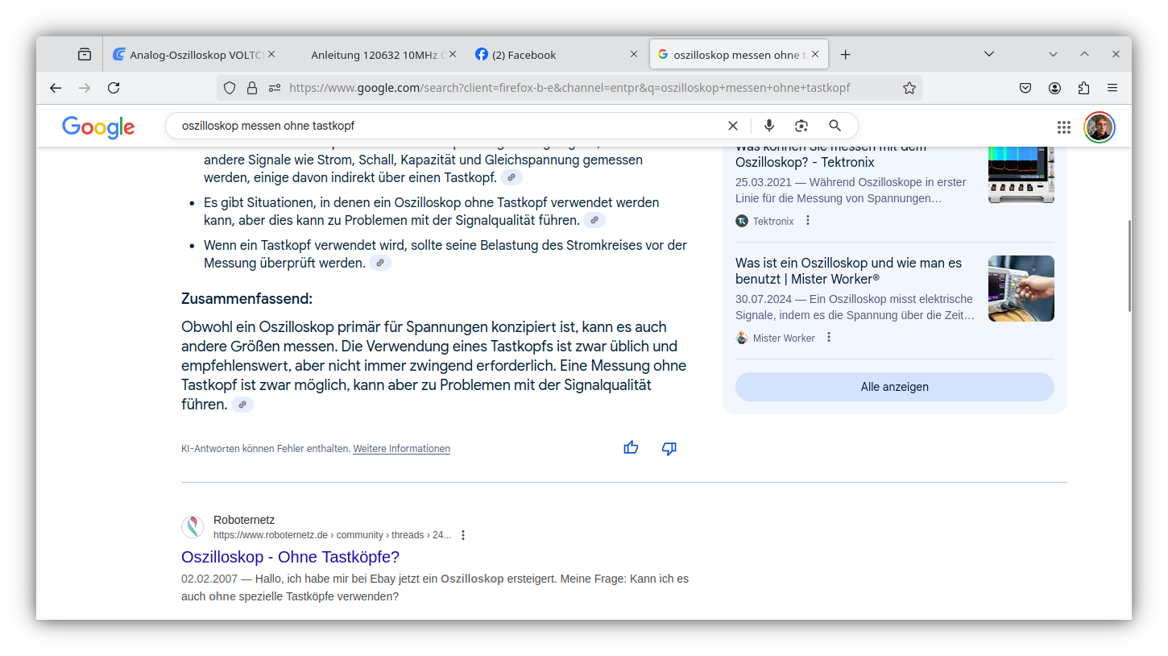The image size is (1168, 656).
Task: Open the Firefox extensions icon
Action: click(1083, 88)
